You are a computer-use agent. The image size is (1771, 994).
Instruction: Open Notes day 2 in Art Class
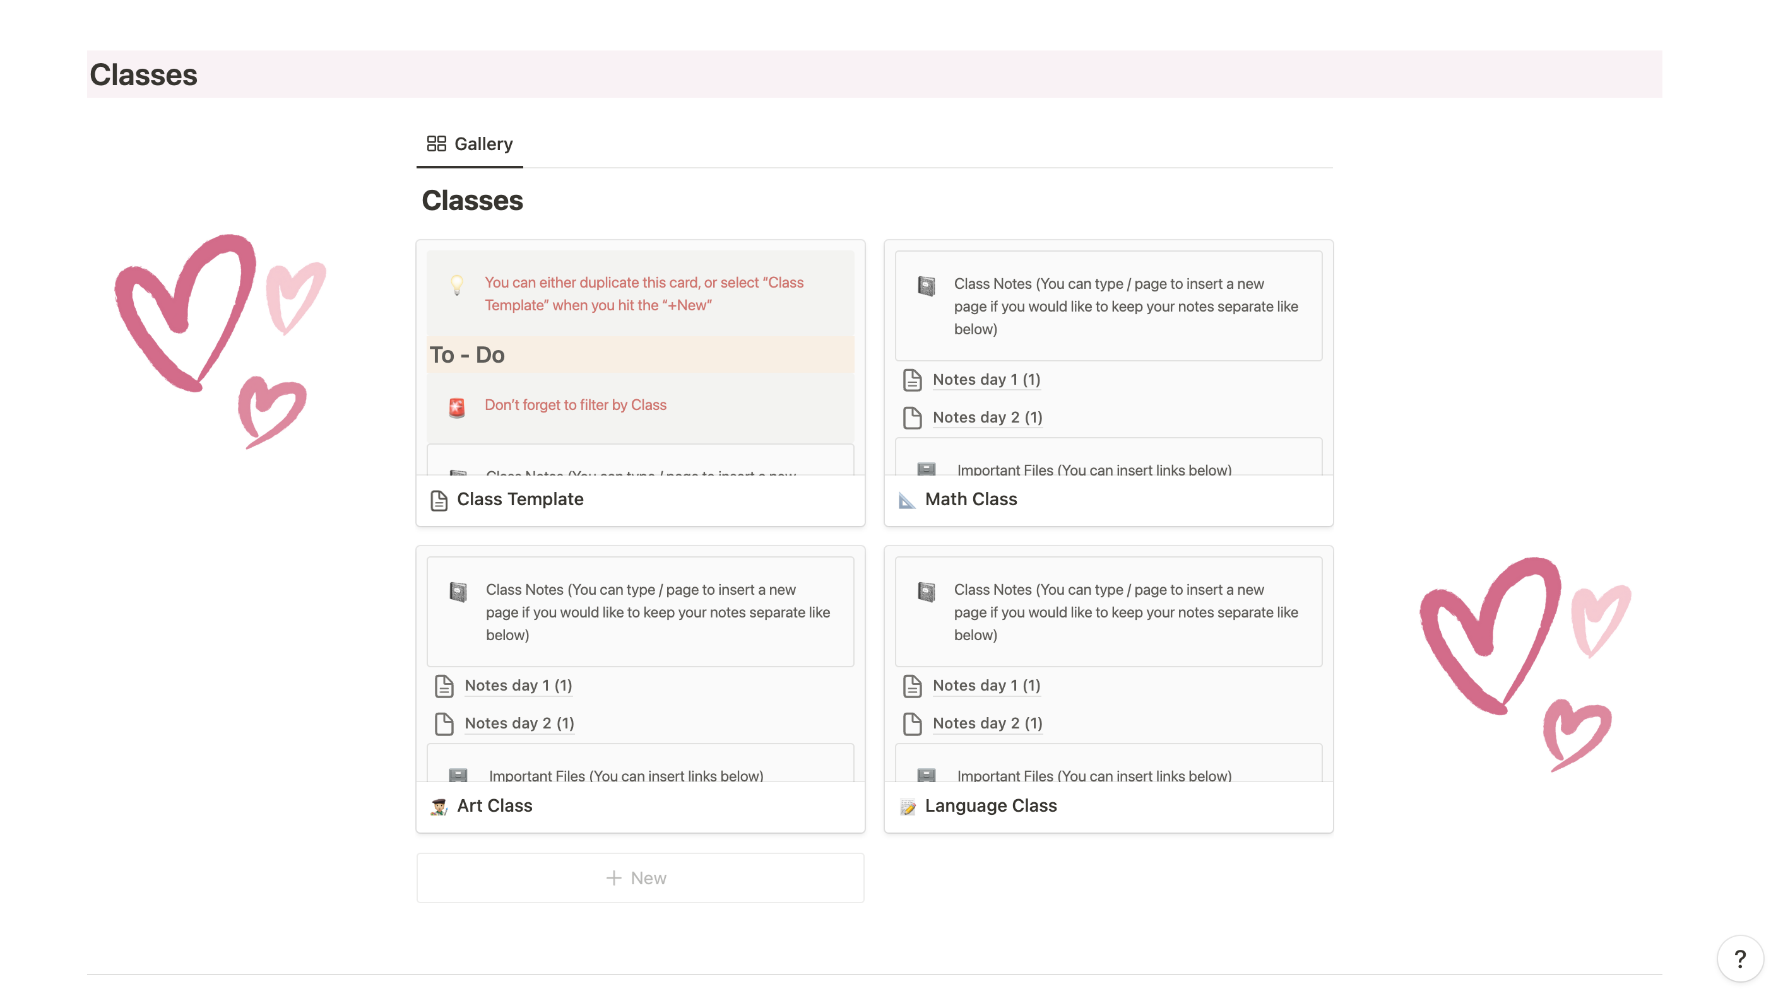coord(519,723)
